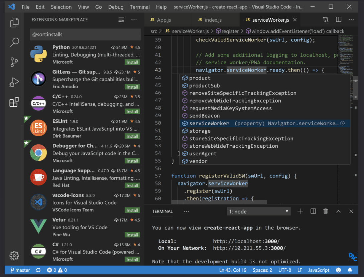Viewport: 364px width, 277px height.
Task: Split the editor to the right
Action: [x=339, y=20]
